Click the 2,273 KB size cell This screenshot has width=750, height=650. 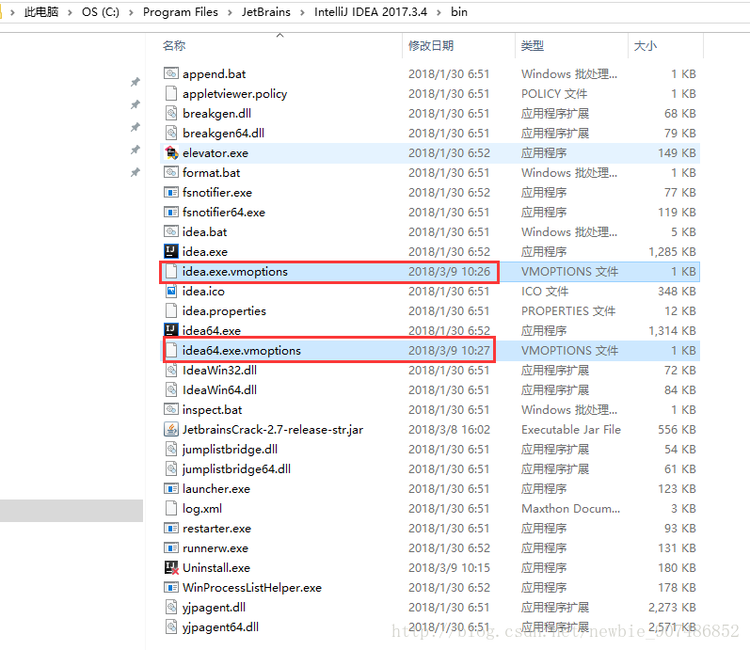click(672, 608)
